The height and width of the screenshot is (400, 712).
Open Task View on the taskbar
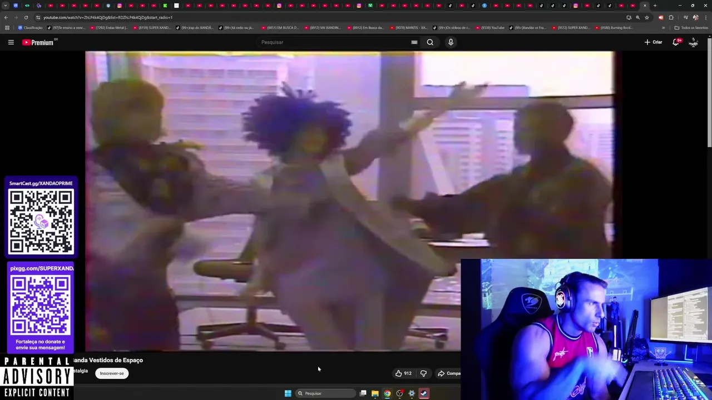tap(363, 393)
